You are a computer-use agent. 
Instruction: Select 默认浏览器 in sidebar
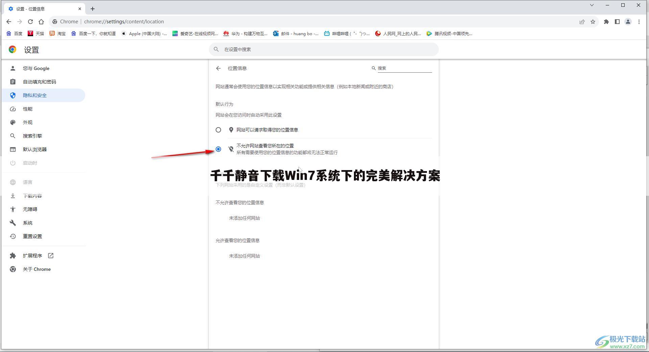pos(43,149)
